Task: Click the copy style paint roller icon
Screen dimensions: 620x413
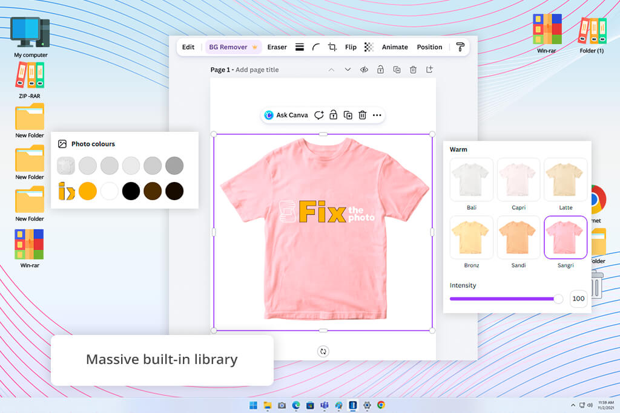Action: (x=460, y=47)
